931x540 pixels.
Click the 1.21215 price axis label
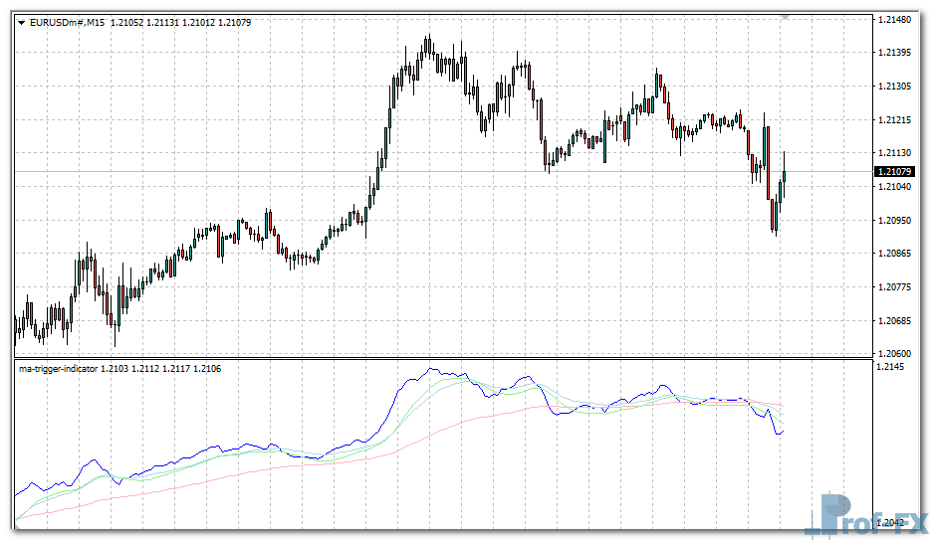coord(896,120)
